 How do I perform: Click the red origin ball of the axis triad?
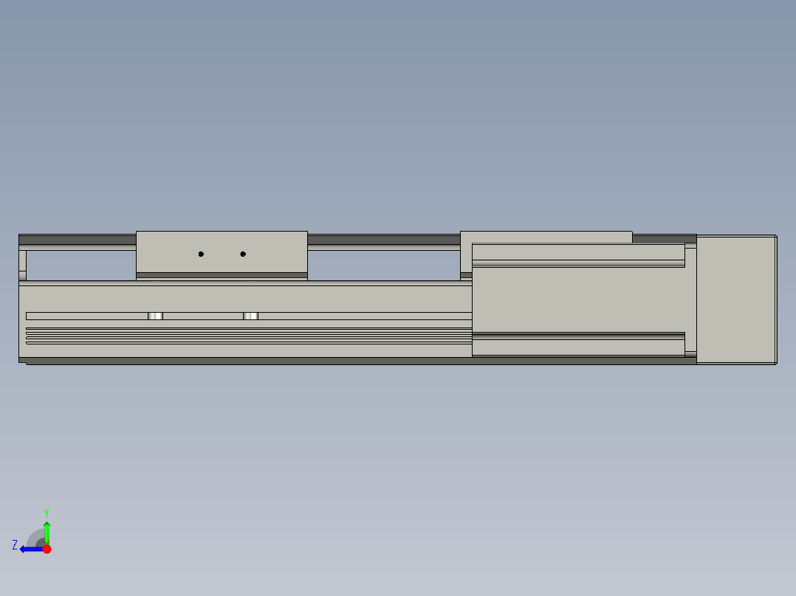click(47, 549)
